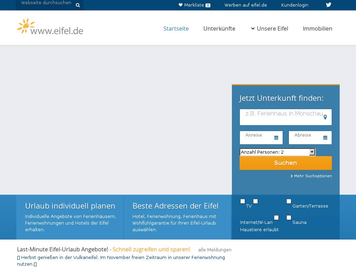
Task: Expand the Unsere Eifel menu
Action: tap(269, 29)
